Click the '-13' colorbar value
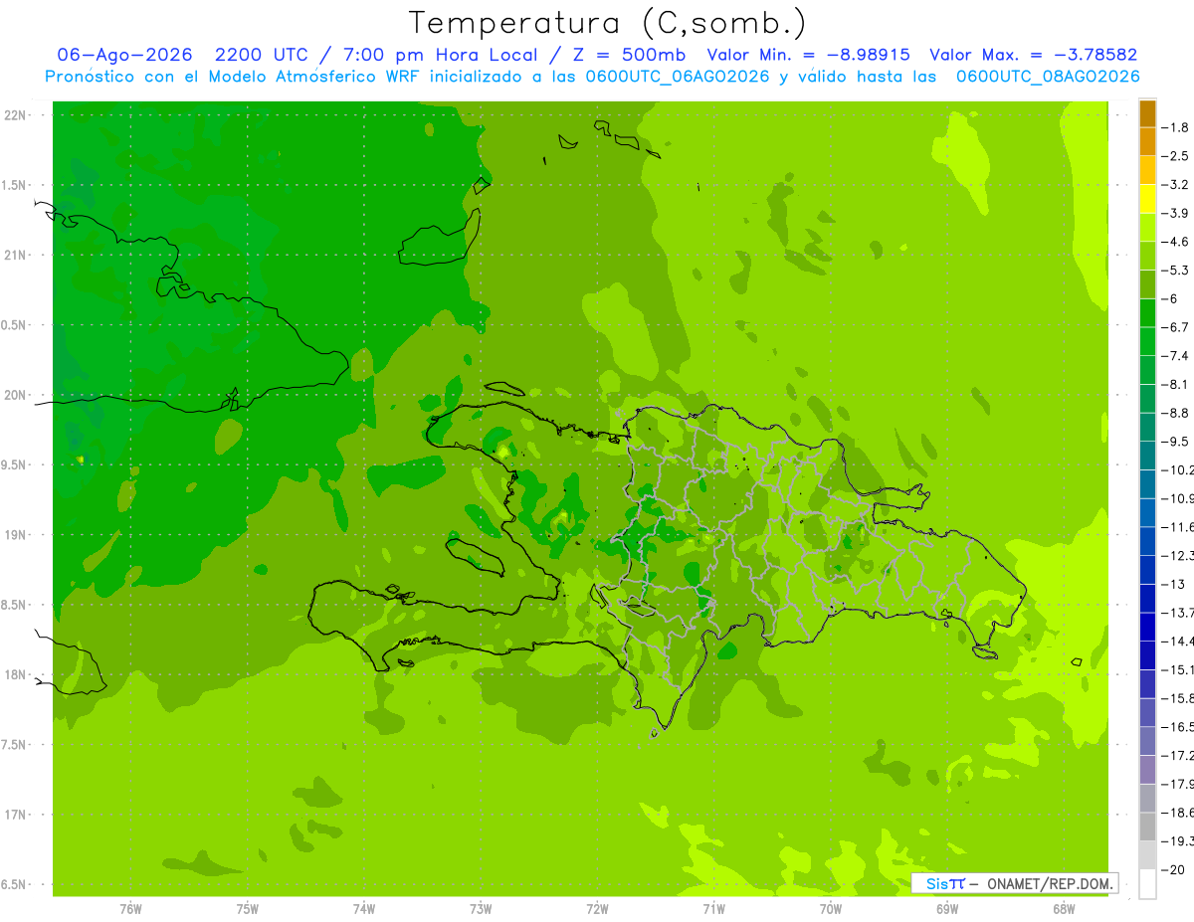 [1173, 584]
